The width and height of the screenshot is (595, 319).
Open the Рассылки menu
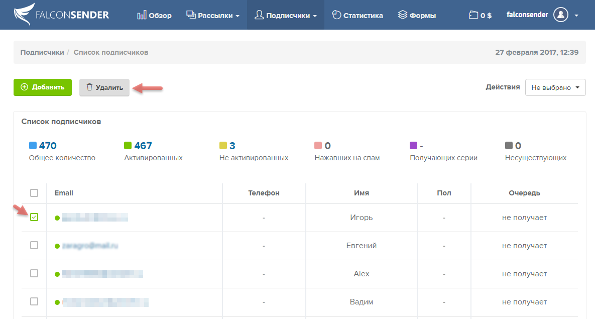[x=213, y=15]
